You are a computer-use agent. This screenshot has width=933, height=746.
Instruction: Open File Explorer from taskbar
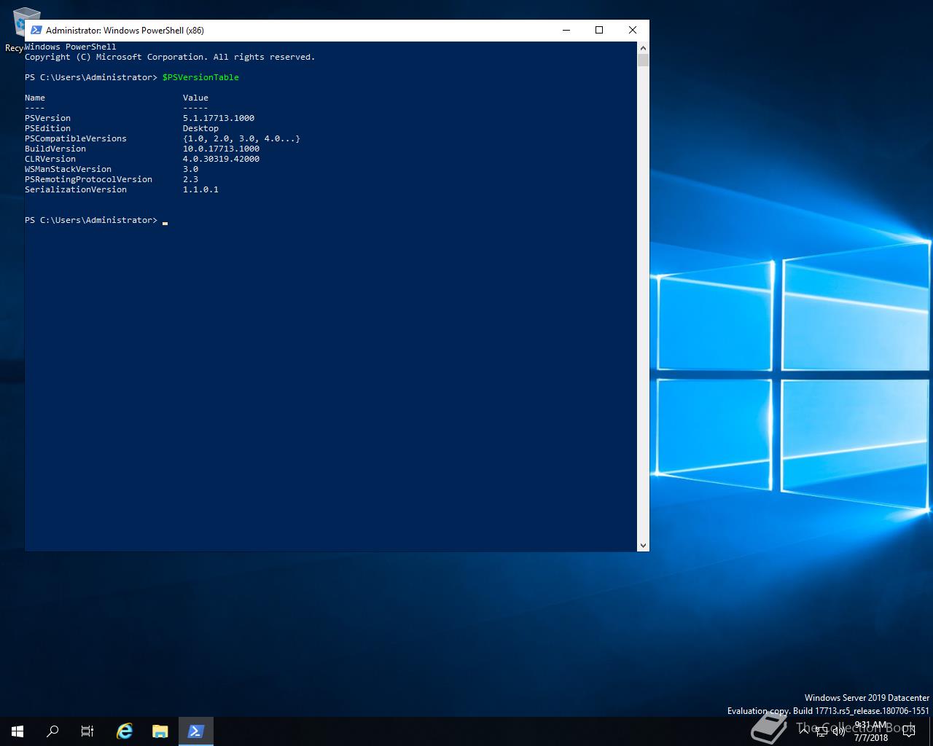(x=160, y=731)
